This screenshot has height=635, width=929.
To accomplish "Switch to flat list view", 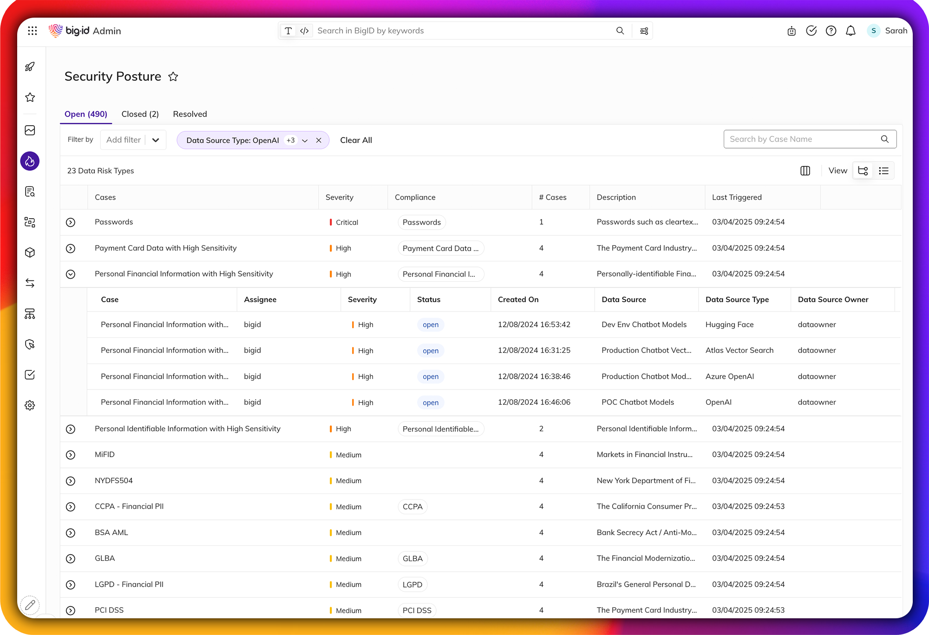I will [x=883, y=171].
